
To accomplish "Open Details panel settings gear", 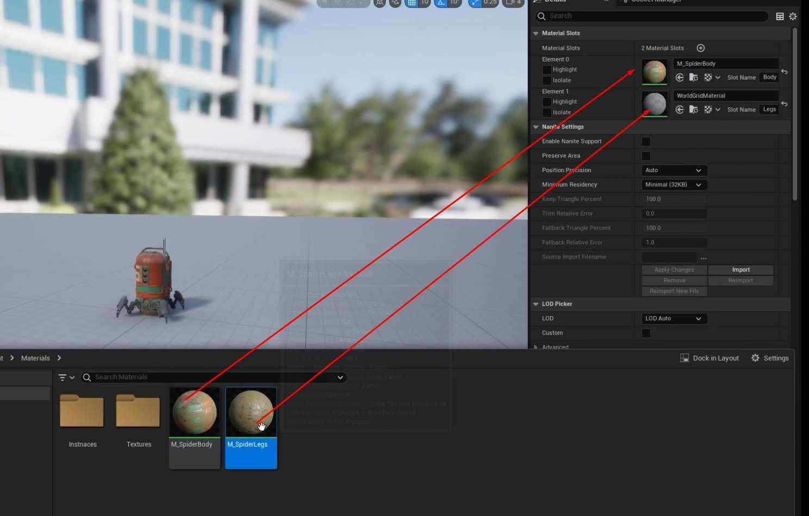I will pos(793,16).
